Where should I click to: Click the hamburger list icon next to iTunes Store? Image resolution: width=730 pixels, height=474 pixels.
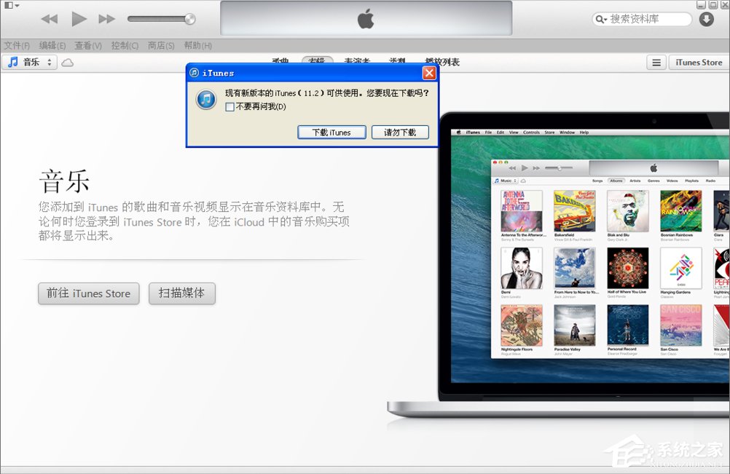[656, 63]
